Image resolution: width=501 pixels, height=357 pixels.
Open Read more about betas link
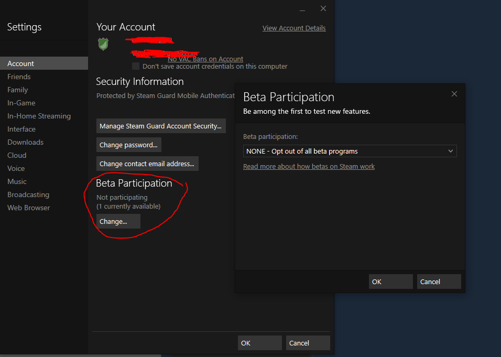[x=309, y=166]
